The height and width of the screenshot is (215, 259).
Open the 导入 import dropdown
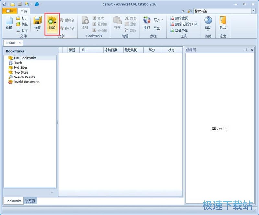click(158, 20)
